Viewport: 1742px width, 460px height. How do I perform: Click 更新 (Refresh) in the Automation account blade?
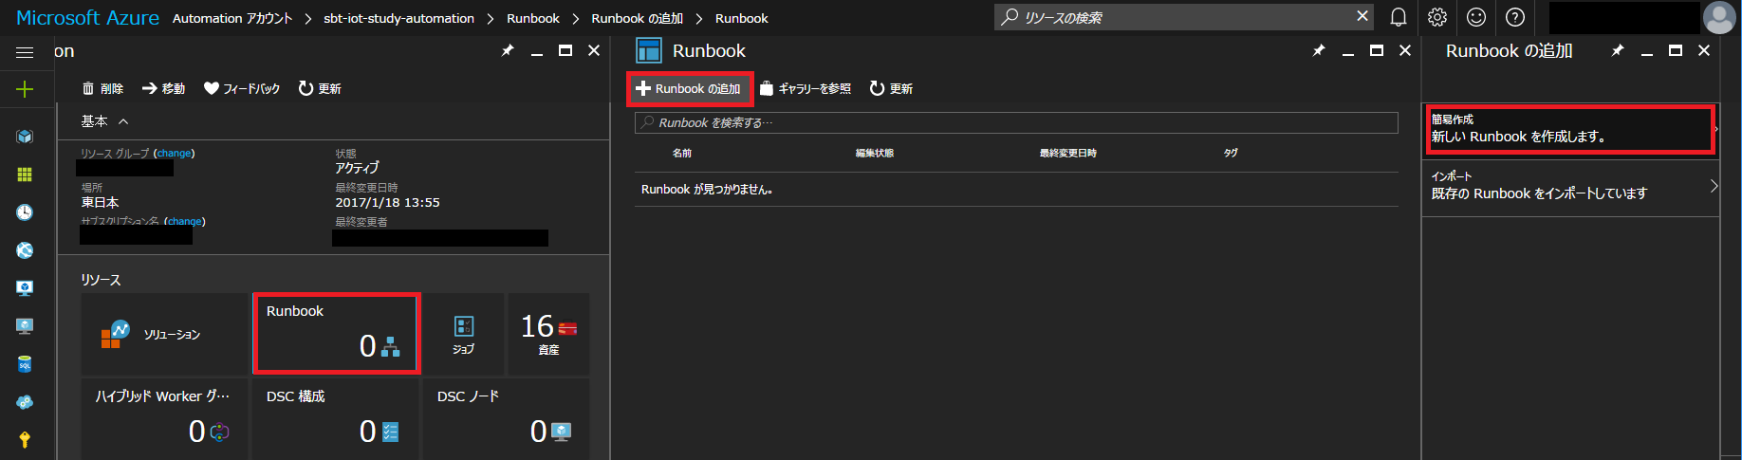click(320, 88)
